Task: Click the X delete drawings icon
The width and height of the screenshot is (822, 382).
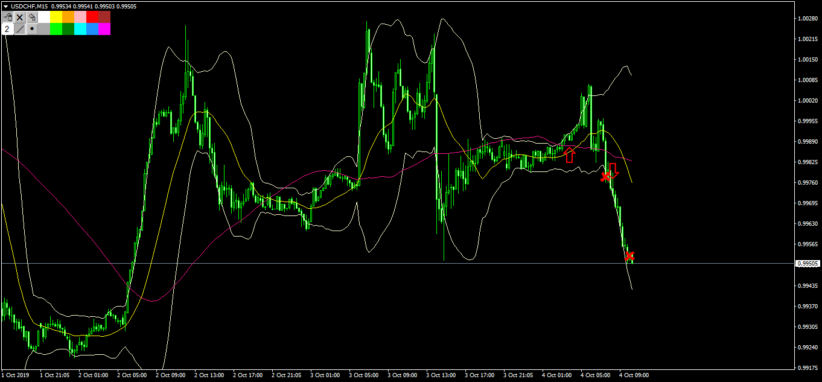Action: 20,17
